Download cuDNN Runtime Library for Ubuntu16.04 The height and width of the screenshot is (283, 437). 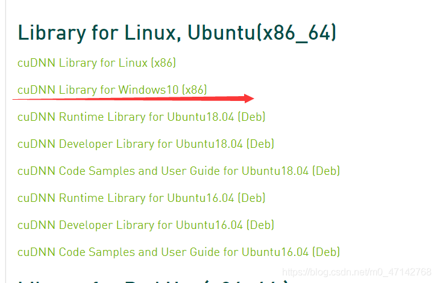(141, 198)
